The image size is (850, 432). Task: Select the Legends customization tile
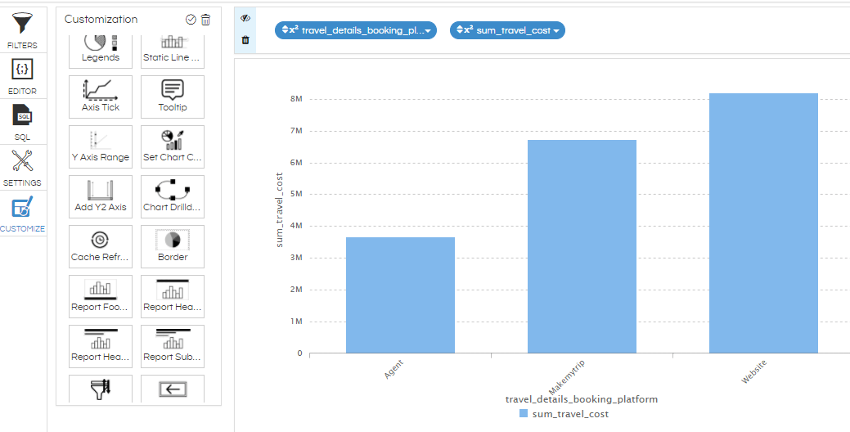point(101,50)
